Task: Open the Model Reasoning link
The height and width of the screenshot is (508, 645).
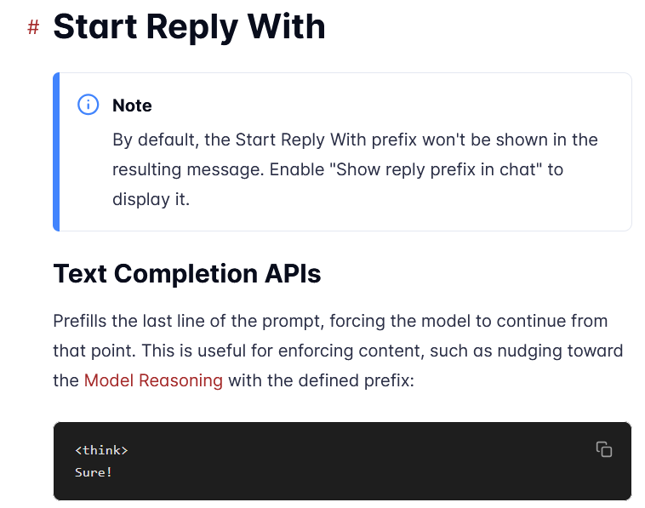Action: tap(153, 380)
